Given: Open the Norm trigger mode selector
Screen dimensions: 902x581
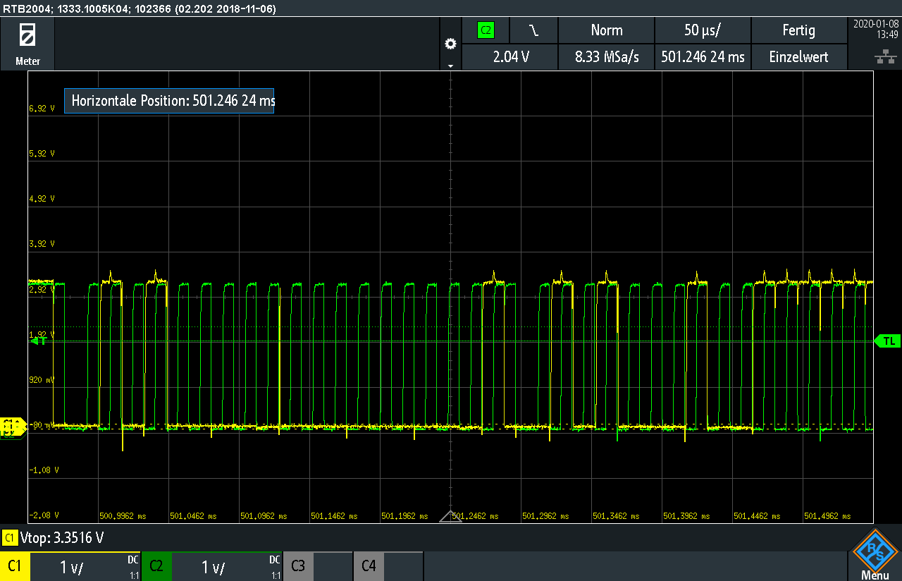Looking at the screenshot, I should click(x=606, y=30).
